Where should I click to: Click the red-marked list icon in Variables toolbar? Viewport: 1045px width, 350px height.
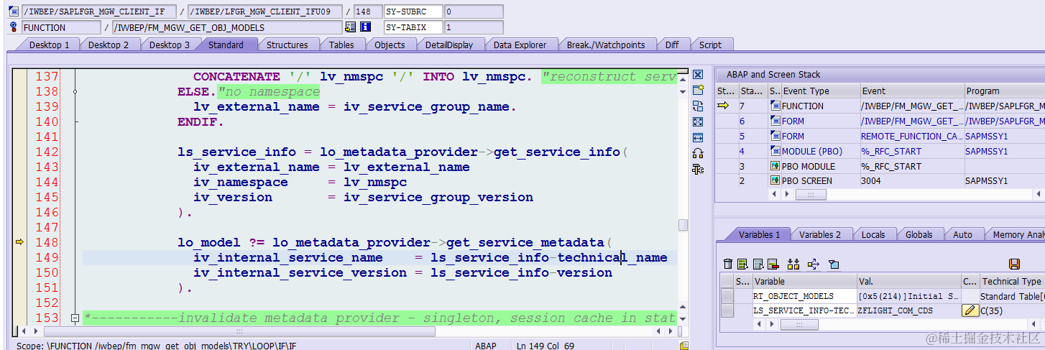click(773, 264)
